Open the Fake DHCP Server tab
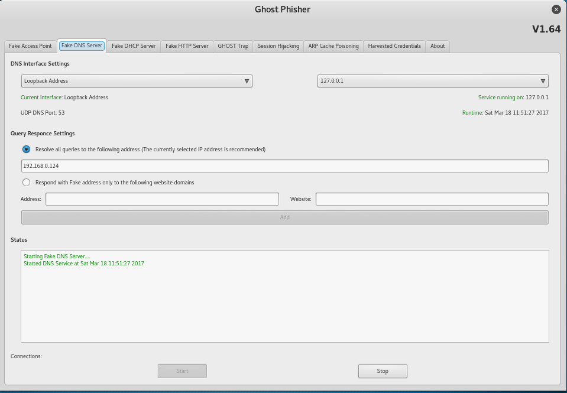Image resolution: width=567 pixels, height=393 pixels. (134, 46)
